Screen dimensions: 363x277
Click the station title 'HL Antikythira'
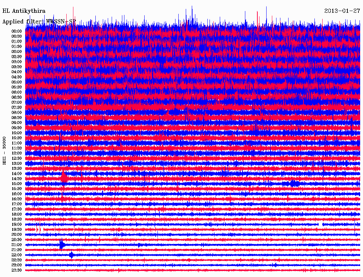pos(24,11)
